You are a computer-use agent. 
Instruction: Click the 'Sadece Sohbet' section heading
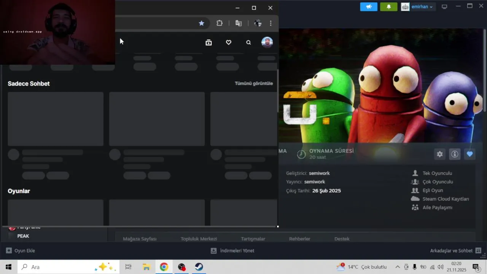point(29,84)
